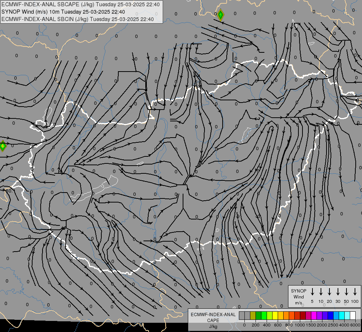Screen dimensions: 362x332
Task: Click the 10 m/s wind arrow in legend
Action: (x=321, y=292)
